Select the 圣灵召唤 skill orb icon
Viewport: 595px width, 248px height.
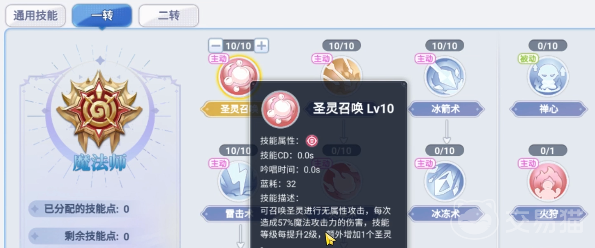tap(238, 76)
